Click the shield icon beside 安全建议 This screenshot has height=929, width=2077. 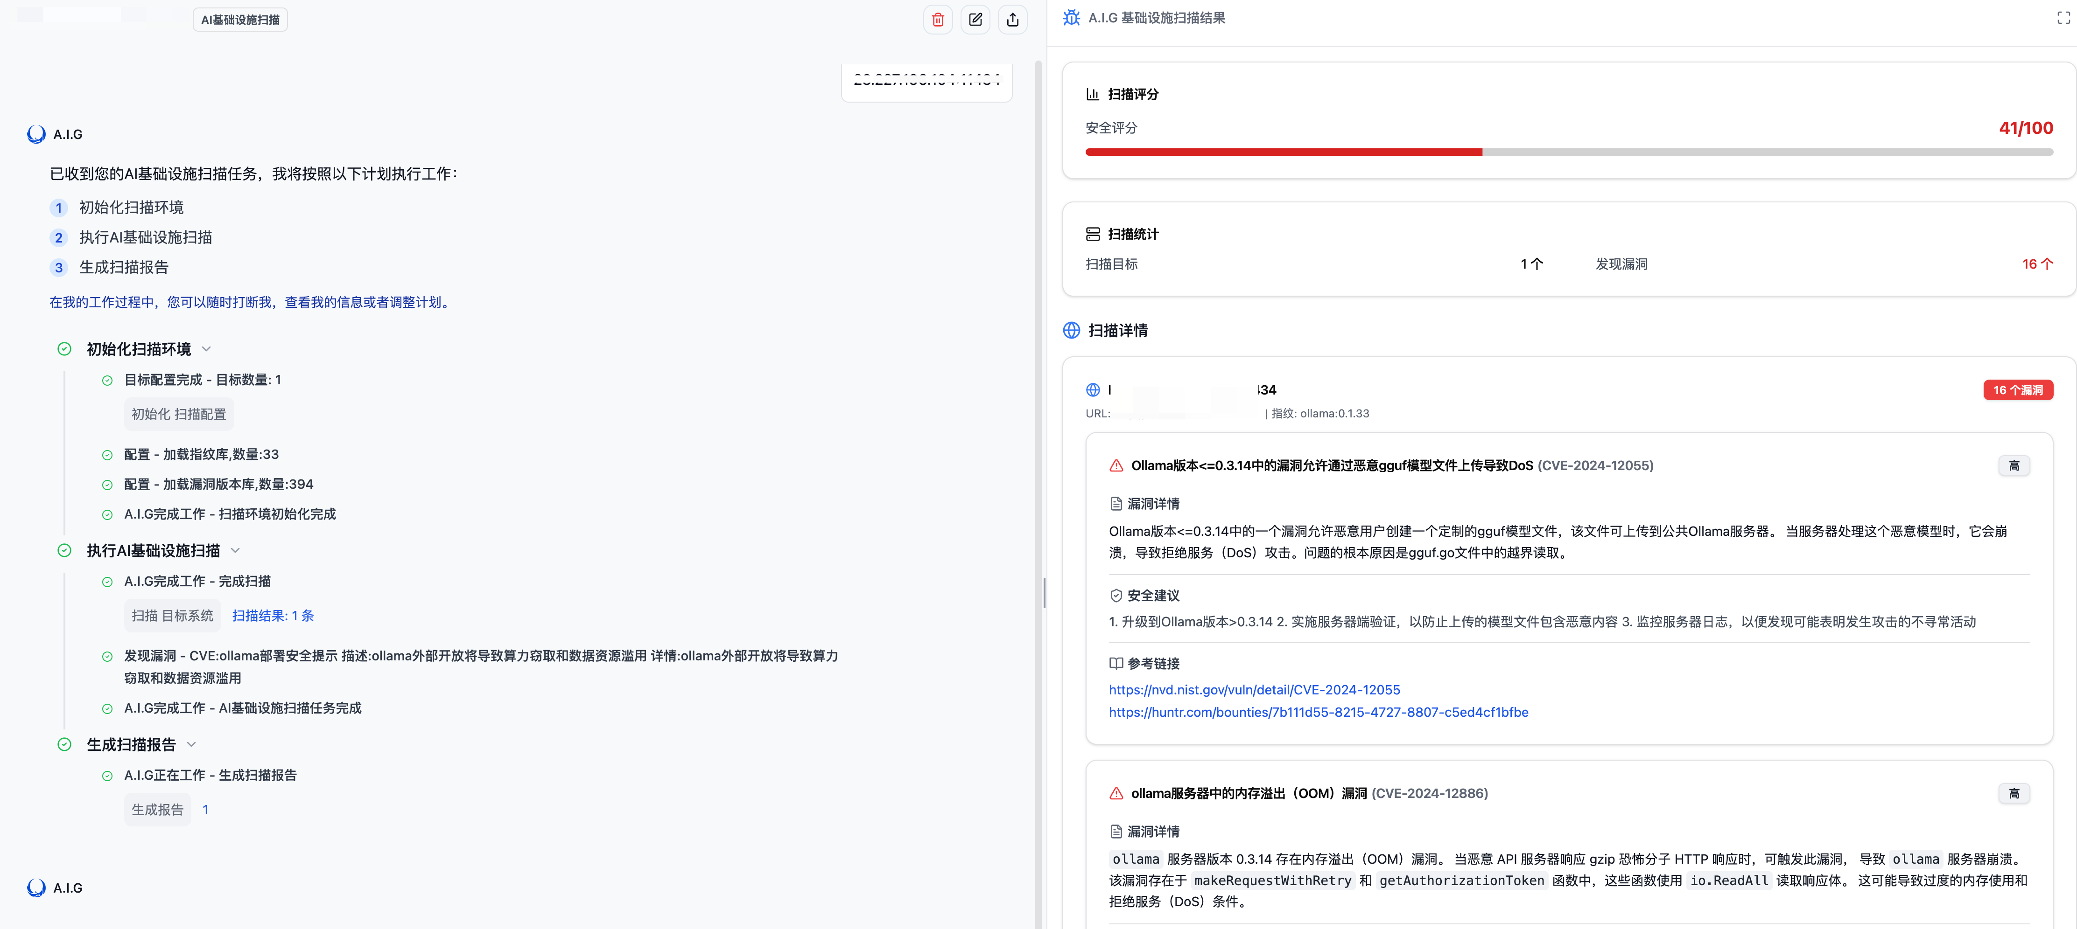[x=1116, y=596]
